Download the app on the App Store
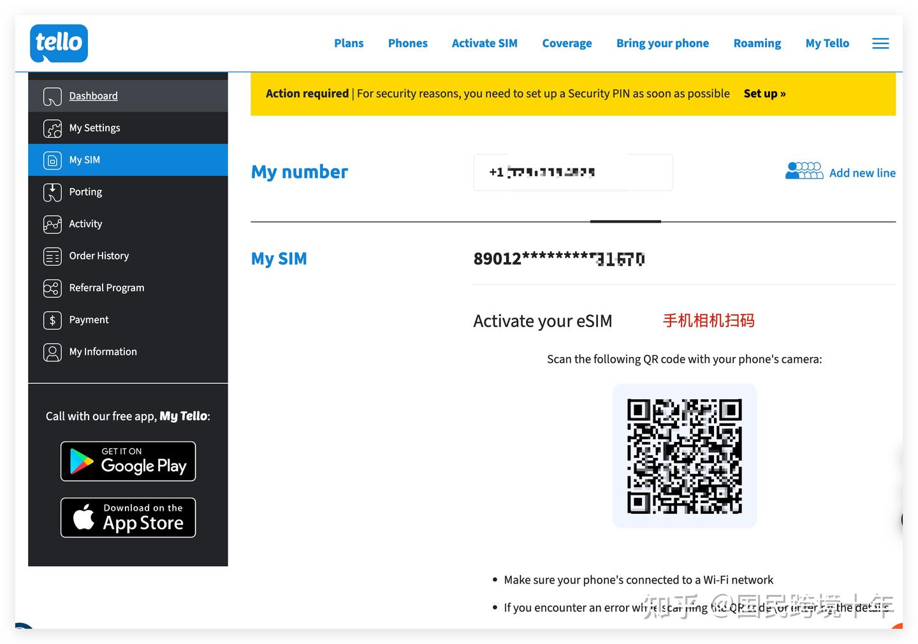 click(x=128, y=518)
